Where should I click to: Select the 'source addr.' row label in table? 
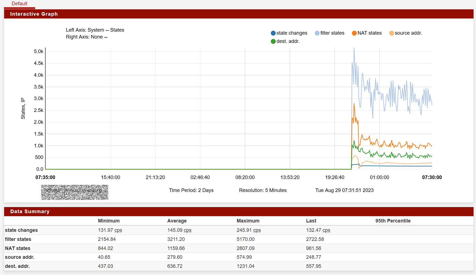pyautogui.click(x=20, y=257)
